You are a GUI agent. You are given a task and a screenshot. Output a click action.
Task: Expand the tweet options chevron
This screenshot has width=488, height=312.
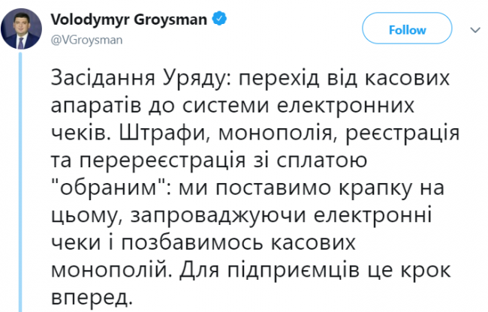(x=475, y=30)
